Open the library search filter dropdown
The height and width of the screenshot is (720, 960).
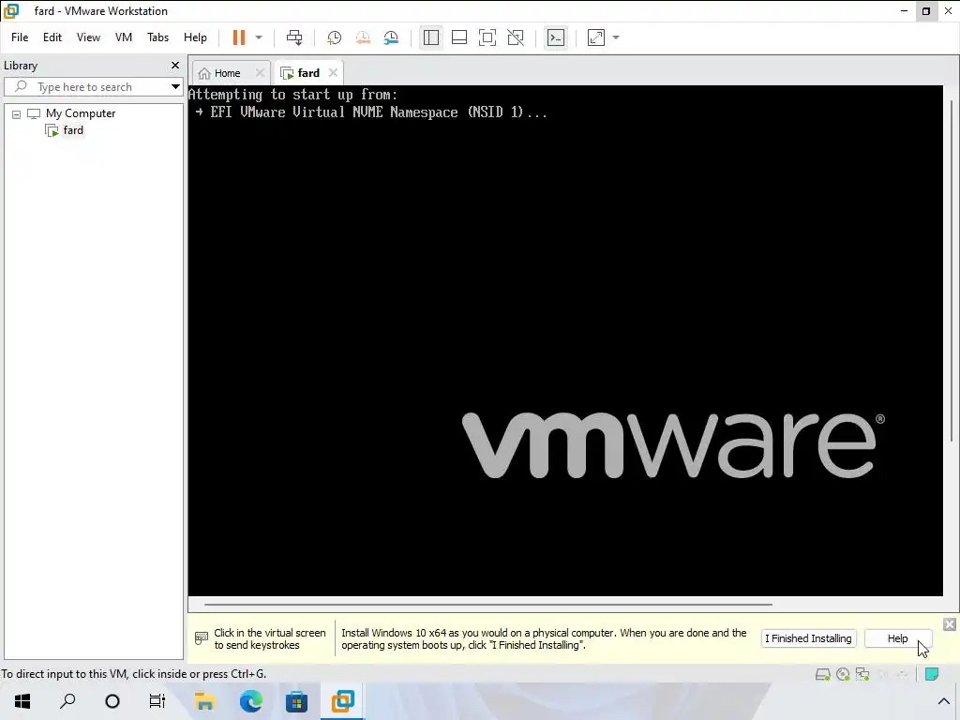175,87
